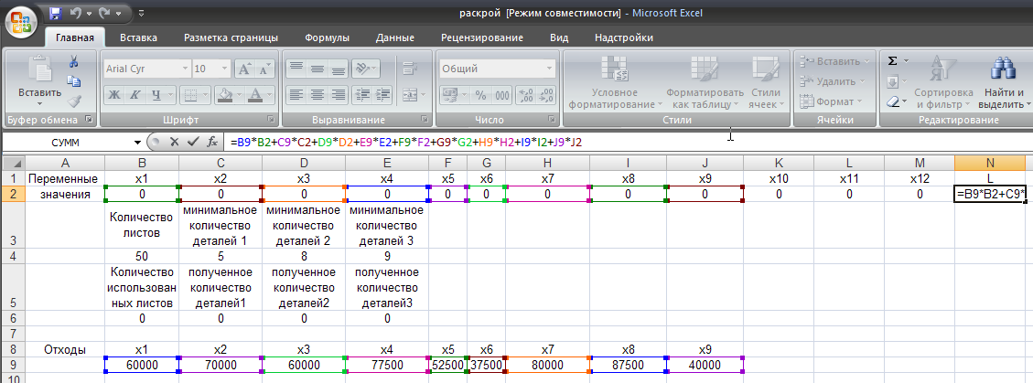
Task: Toggle bold (Ж) formatting
Action: [114, 94]
